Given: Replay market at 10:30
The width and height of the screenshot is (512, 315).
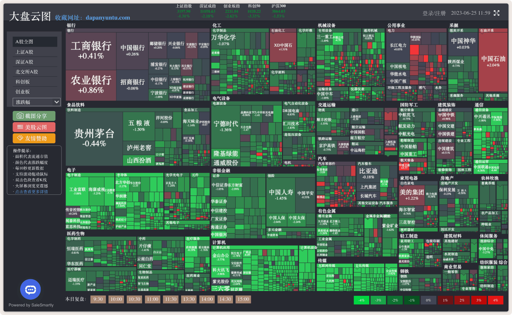Looking at the screenshot, I should (134, 299).
